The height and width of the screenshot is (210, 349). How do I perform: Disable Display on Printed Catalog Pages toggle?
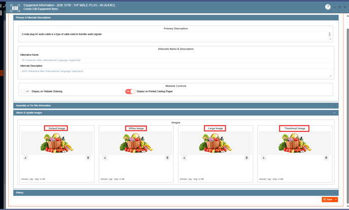[130, 91]
